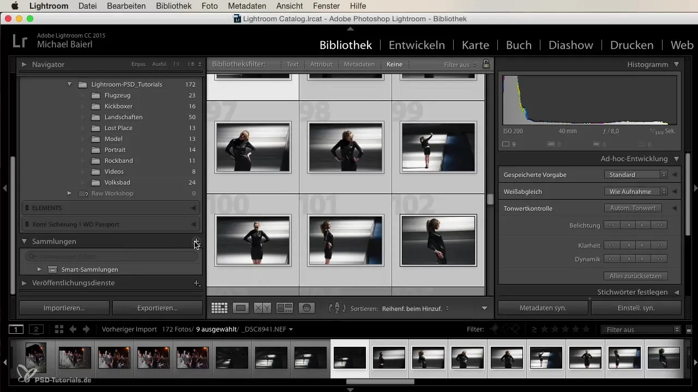Viewport: 698px width, 392px height.
Task: Open toolbar content menu triangle
Action: click(484, 308)
